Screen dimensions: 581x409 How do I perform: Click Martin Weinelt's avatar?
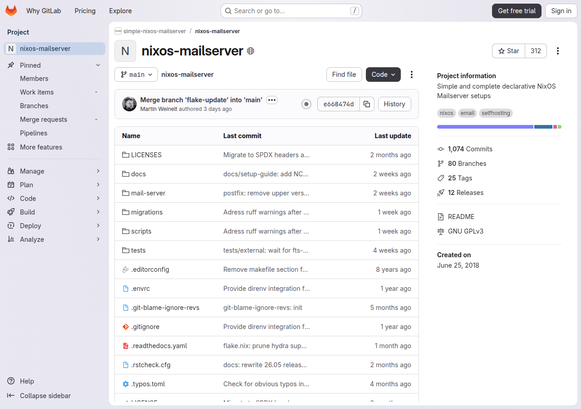pos(129,104)
